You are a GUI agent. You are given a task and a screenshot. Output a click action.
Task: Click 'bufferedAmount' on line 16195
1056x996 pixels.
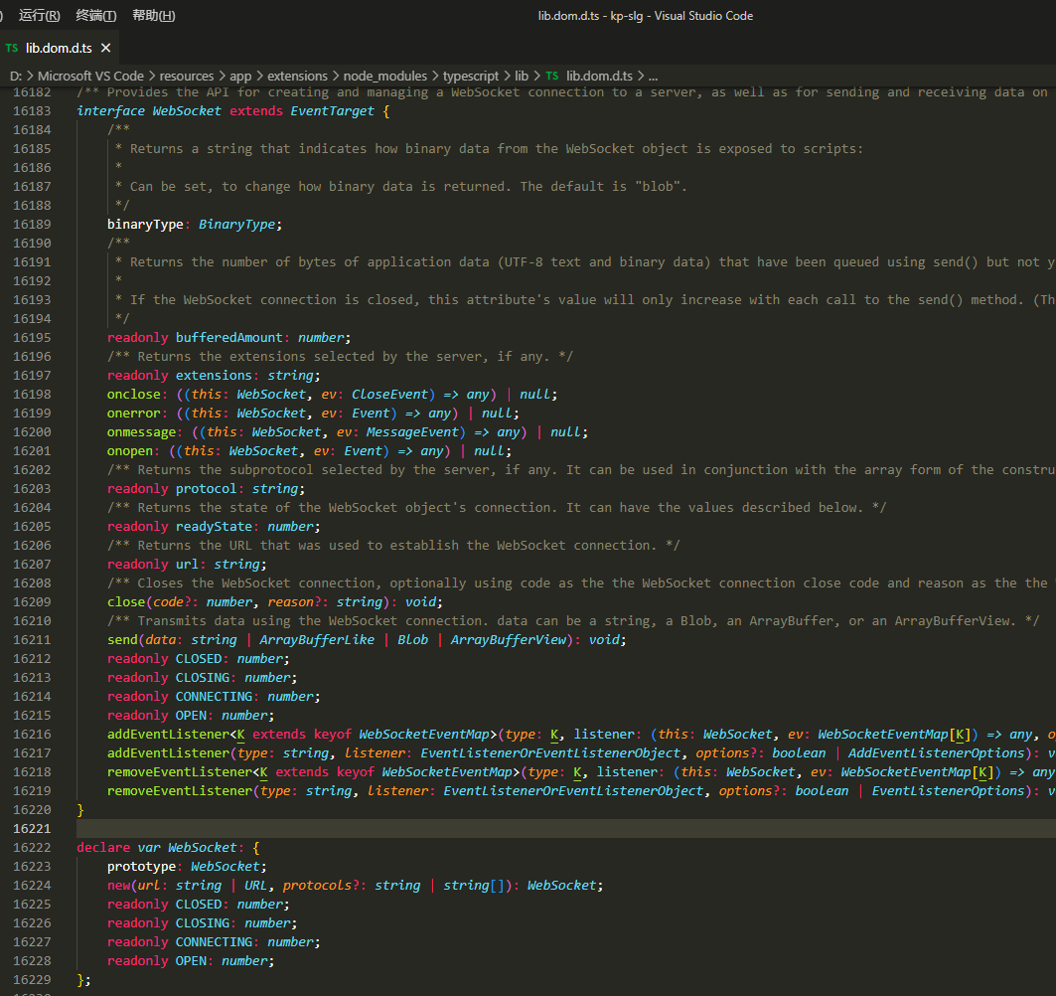click(x=228, y=337)
